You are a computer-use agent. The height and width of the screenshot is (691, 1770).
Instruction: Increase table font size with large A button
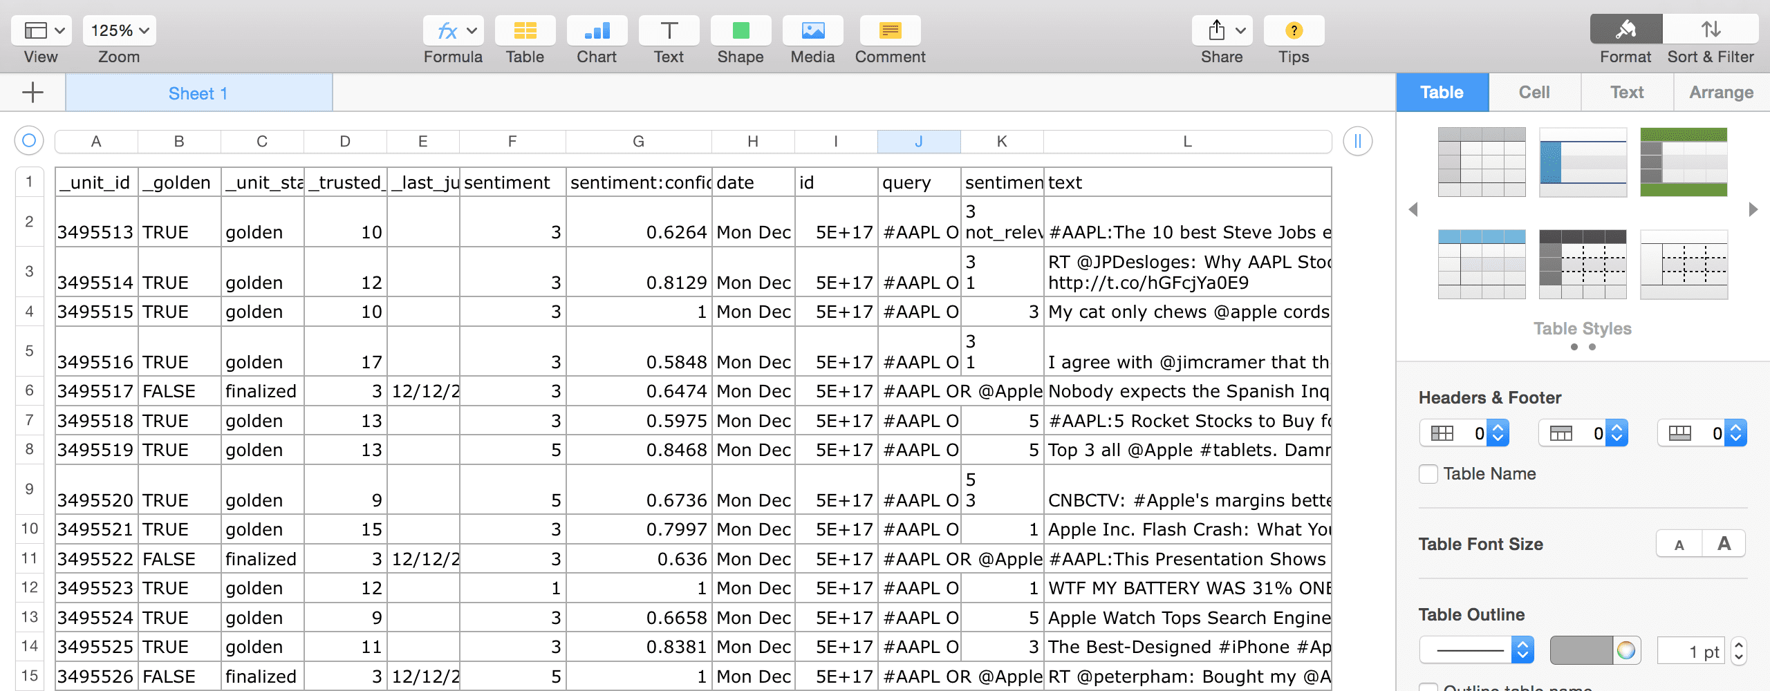1723,543
